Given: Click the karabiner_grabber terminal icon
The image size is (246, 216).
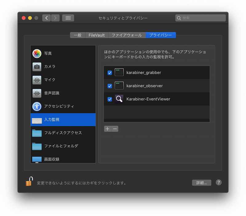Looking at the screenshot, I should [x=119, y=72].
